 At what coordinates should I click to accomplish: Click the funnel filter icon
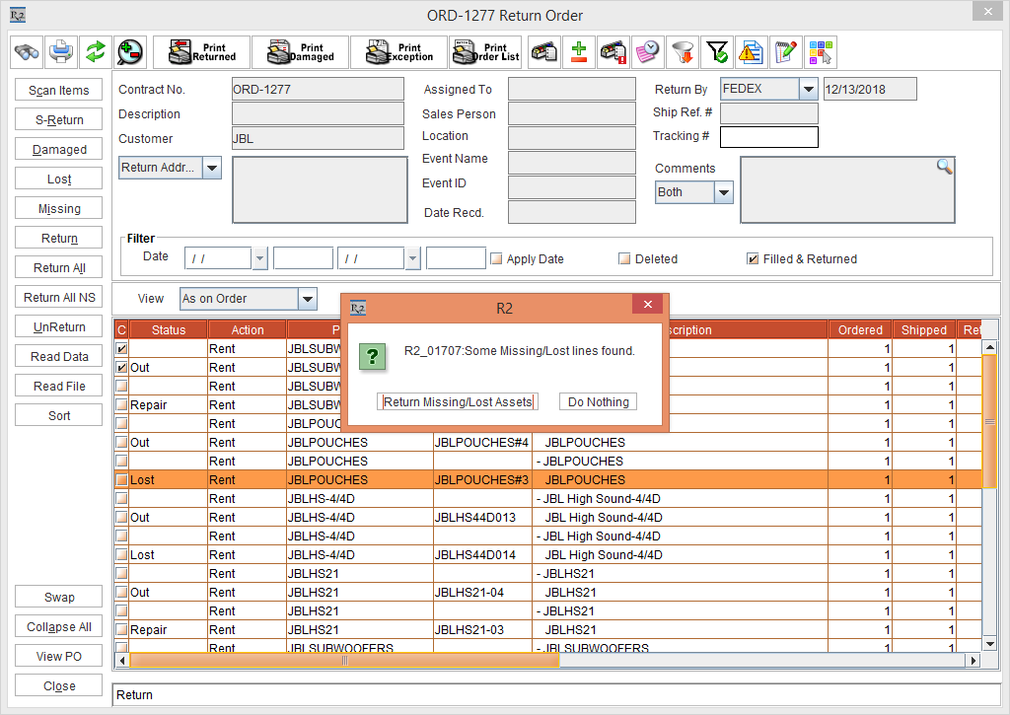point(682,52)
